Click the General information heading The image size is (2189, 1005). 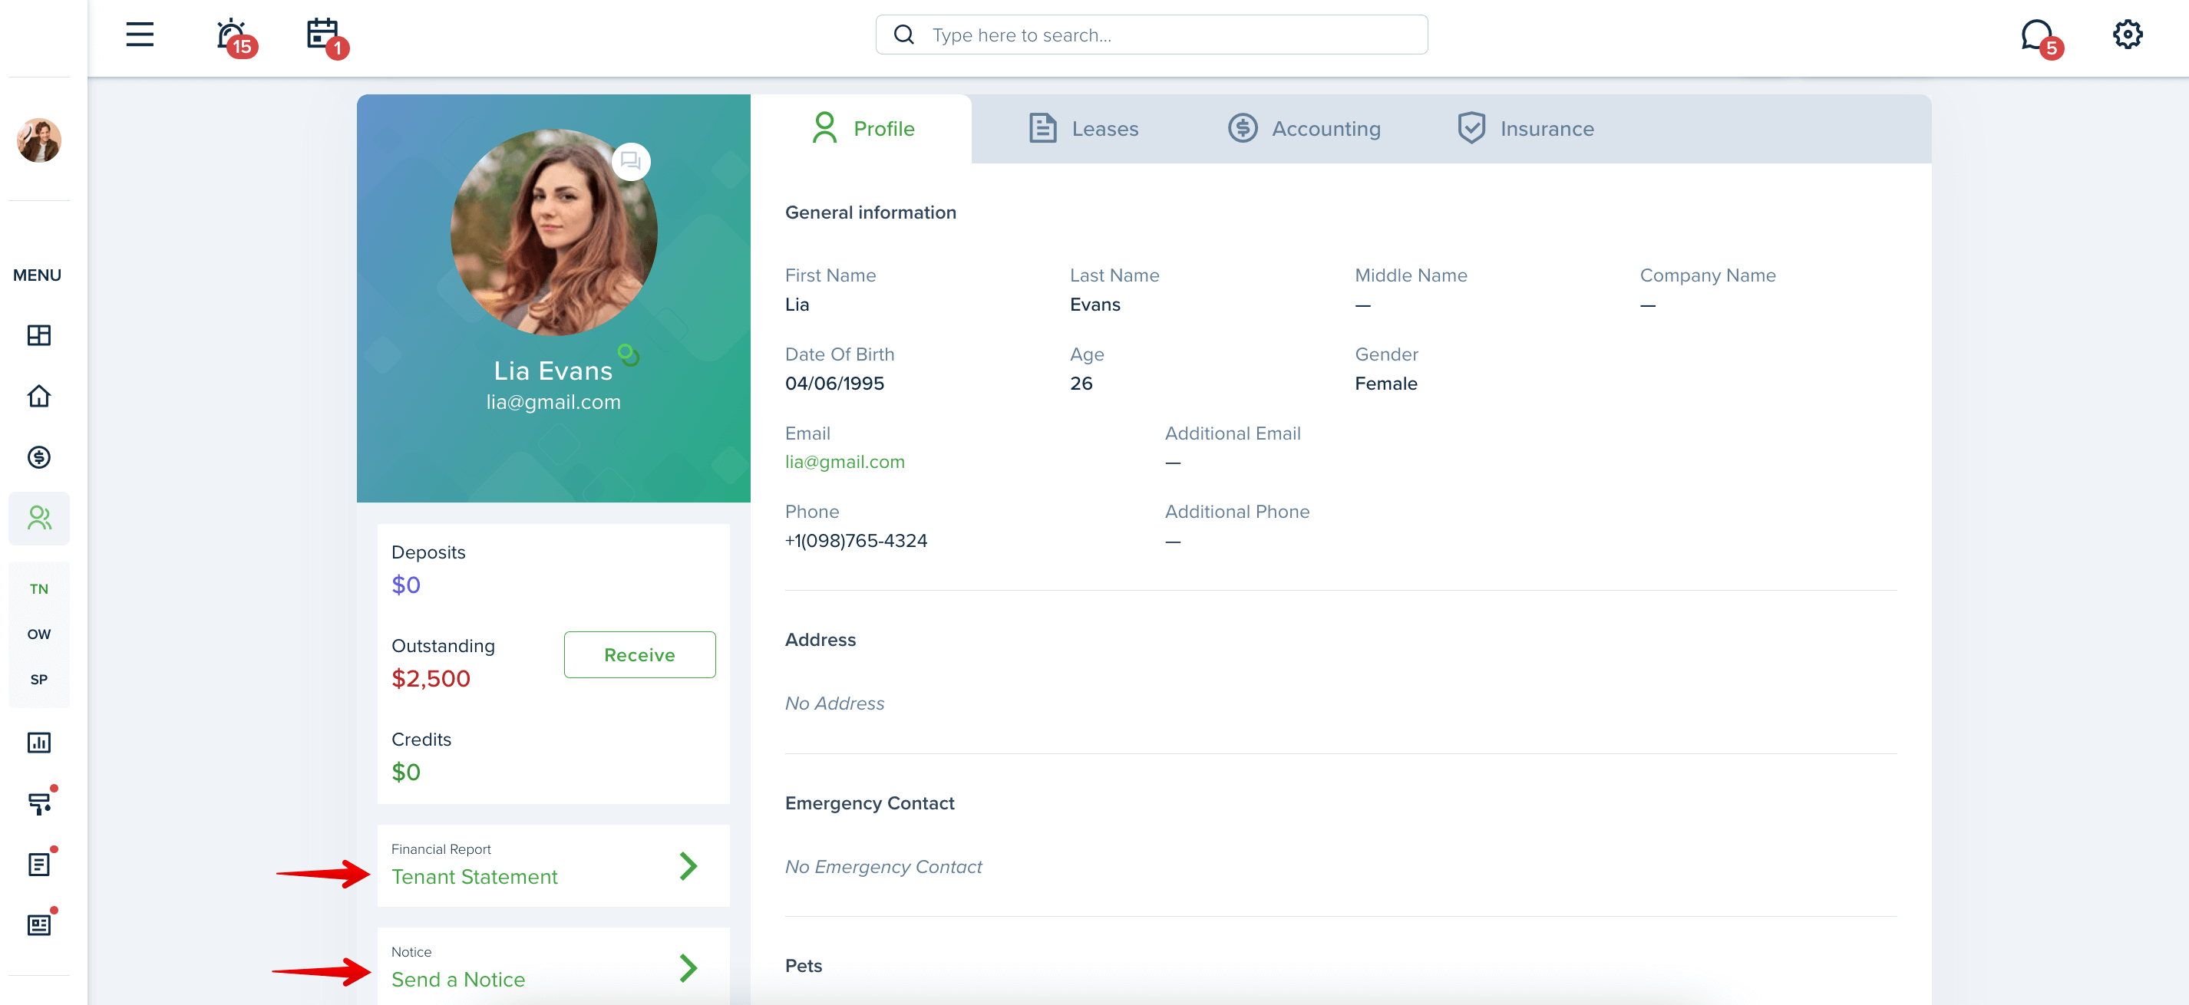[870, 213]
